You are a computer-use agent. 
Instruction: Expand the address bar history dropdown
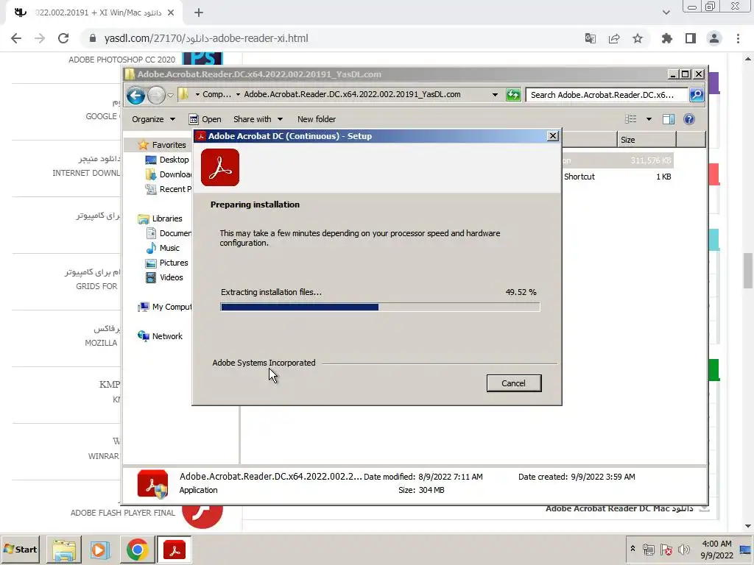point(495,95)
